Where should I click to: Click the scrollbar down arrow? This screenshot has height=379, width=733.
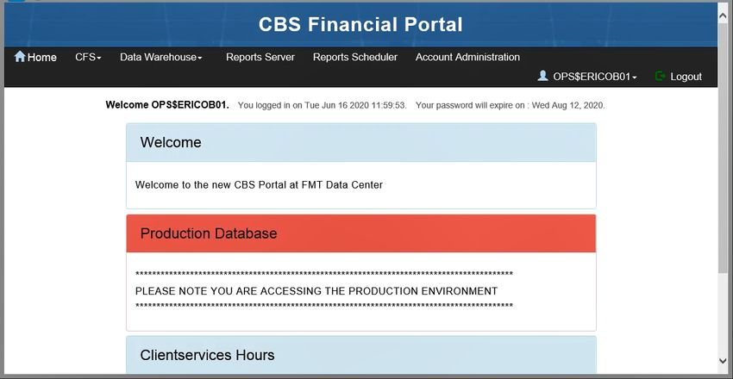(x=723, y=361)
